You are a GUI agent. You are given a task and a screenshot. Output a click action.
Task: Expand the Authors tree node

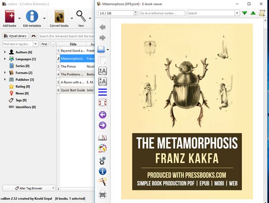5,52
